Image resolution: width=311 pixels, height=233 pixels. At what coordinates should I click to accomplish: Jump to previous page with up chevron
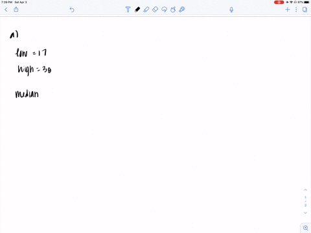tap(305, 190)
